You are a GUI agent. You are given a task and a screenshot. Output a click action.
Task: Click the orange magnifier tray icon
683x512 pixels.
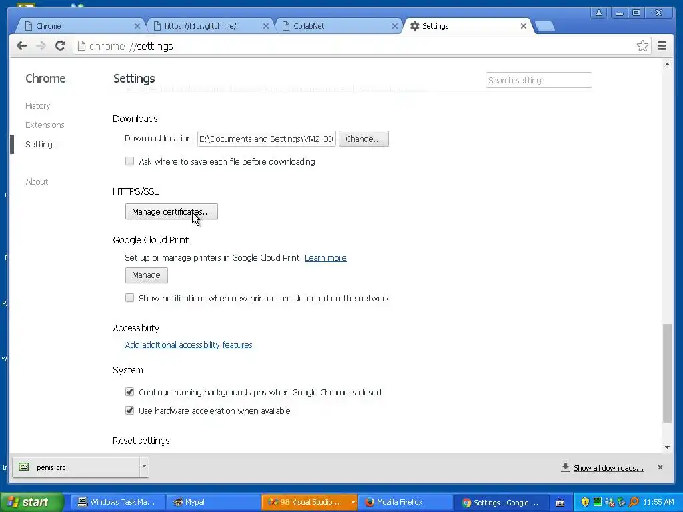point(634,502)
